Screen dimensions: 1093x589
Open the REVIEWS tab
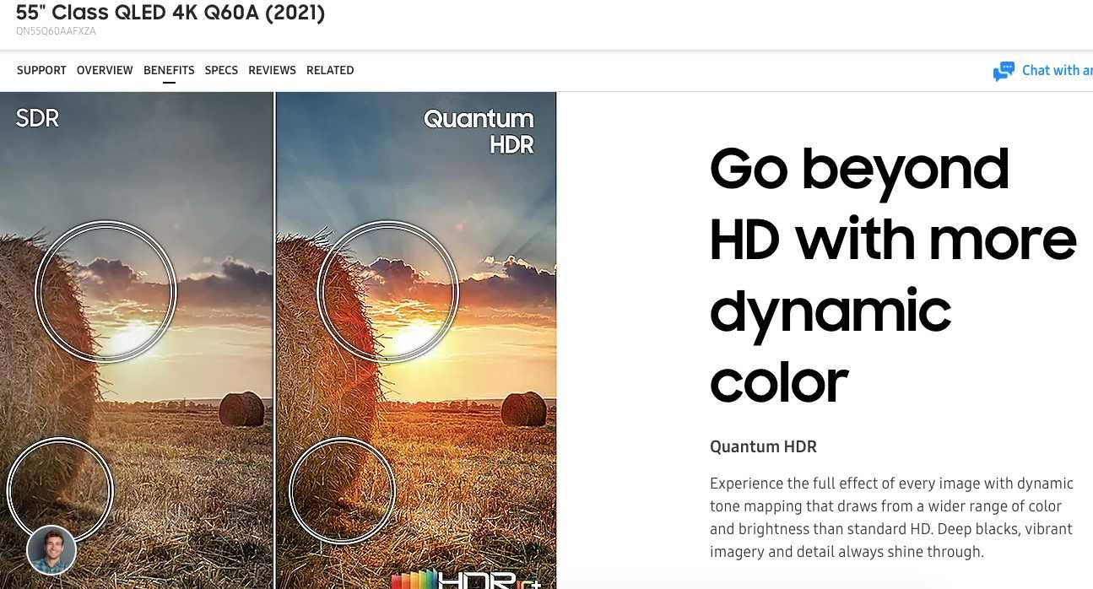click(x=272, y=70)
